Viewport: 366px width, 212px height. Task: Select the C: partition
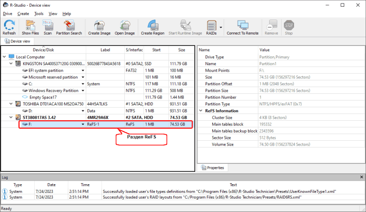[x=97, y=84]
